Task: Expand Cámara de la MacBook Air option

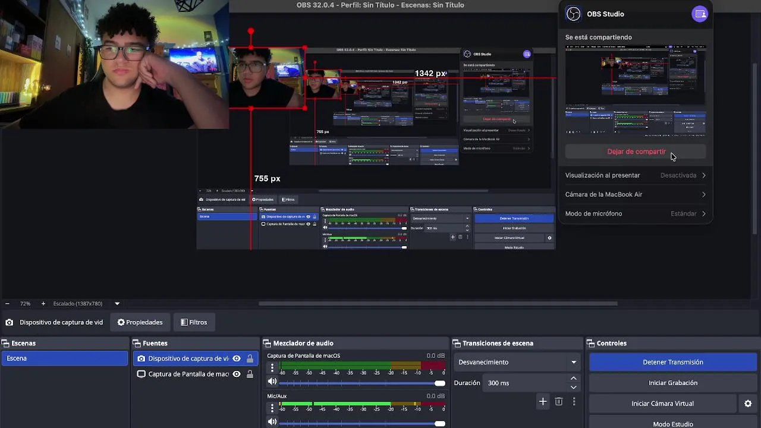Action: tap(636, 194)
